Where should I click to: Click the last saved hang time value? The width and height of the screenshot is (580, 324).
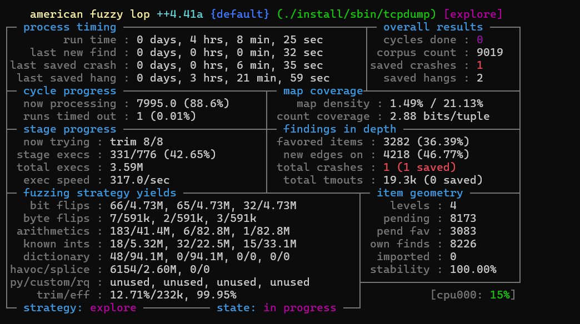pos(233,78)
